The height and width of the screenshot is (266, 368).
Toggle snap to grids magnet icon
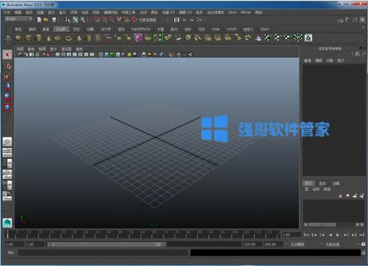tap(97, 19)
